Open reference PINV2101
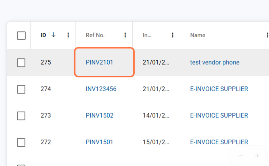The height and width of the screenshot is (166, 269). (99, 62)
